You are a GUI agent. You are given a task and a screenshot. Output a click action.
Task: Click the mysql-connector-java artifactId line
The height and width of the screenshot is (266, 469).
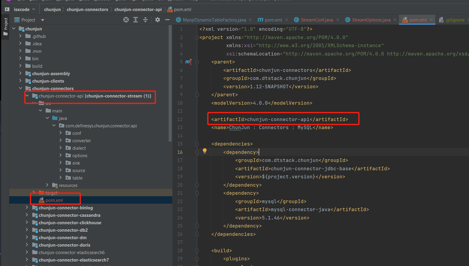[x=302, y=210]
